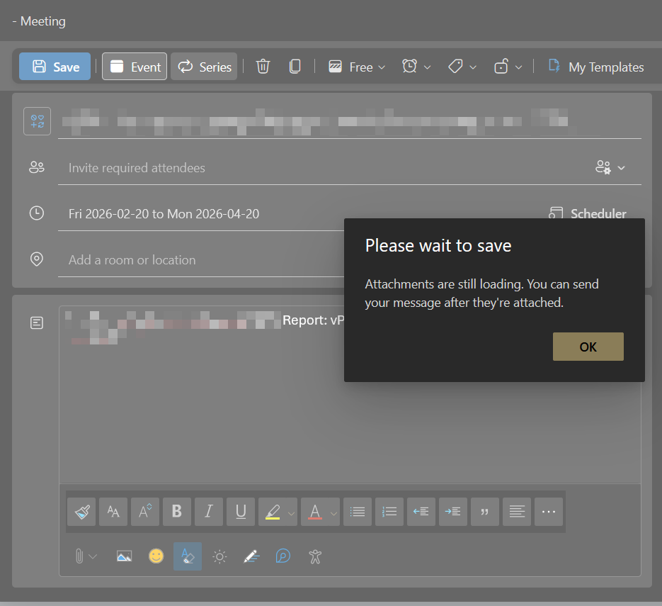Switch to the Event view
Viewport: 662px width, 606px height.
click(135, 67)
